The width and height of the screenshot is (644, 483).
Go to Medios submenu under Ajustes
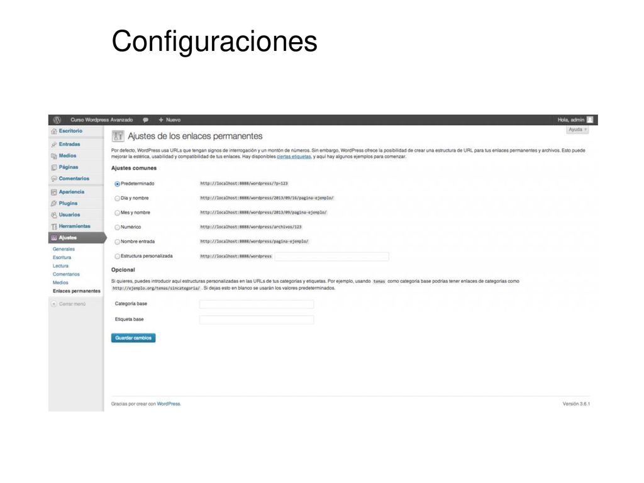pyautogui.click(x=60, y=283)
